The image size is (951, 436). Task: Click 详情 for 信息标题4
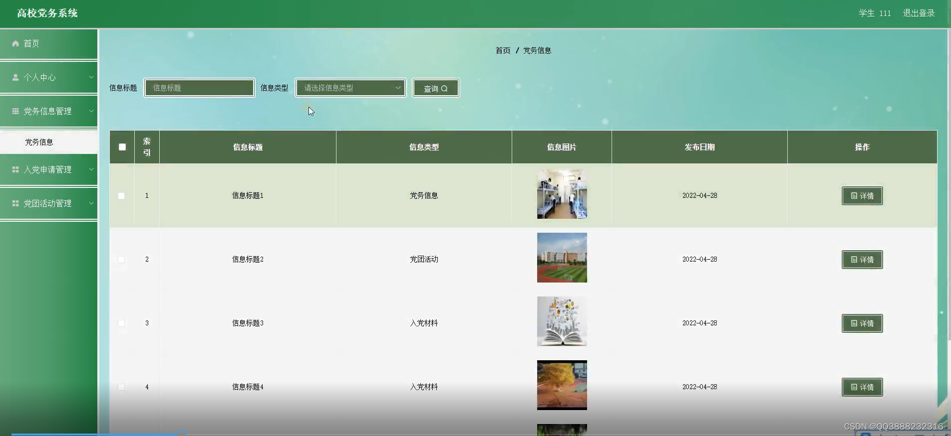(862, 387)
